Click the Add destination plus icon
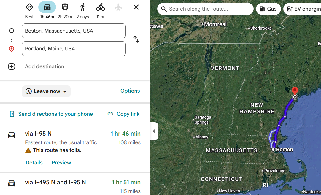The height and width of the screenshot is (195, 321). click(x=12, y=66)
